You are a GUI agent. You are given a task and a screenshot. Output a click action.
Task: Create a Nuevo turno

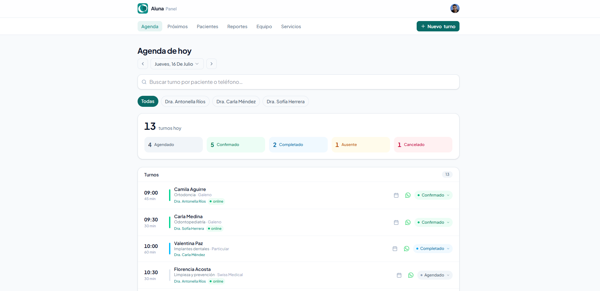[438, 26]
